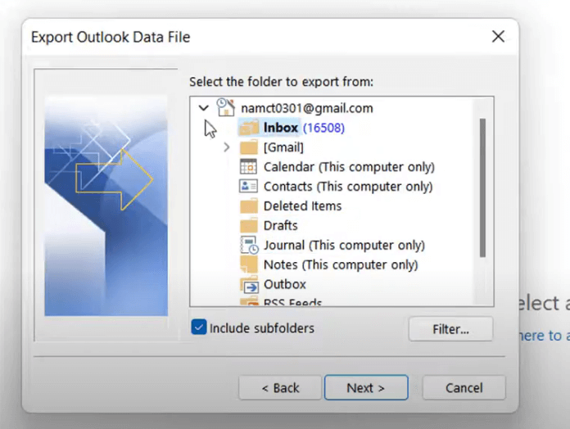
Task: Click the Gmail account mailbox icon
Action: (226, 107)
